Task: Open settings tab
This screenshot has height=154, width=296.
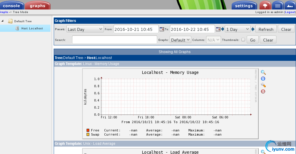Action: 244,5
